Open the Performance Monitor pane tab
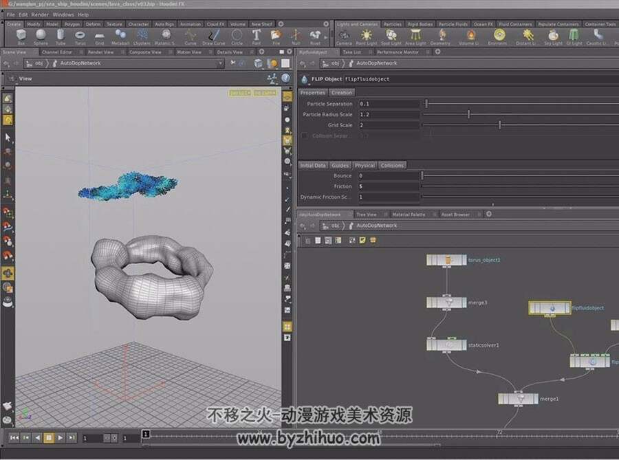The height and width of the screenshot is (460, 619). 398,52
